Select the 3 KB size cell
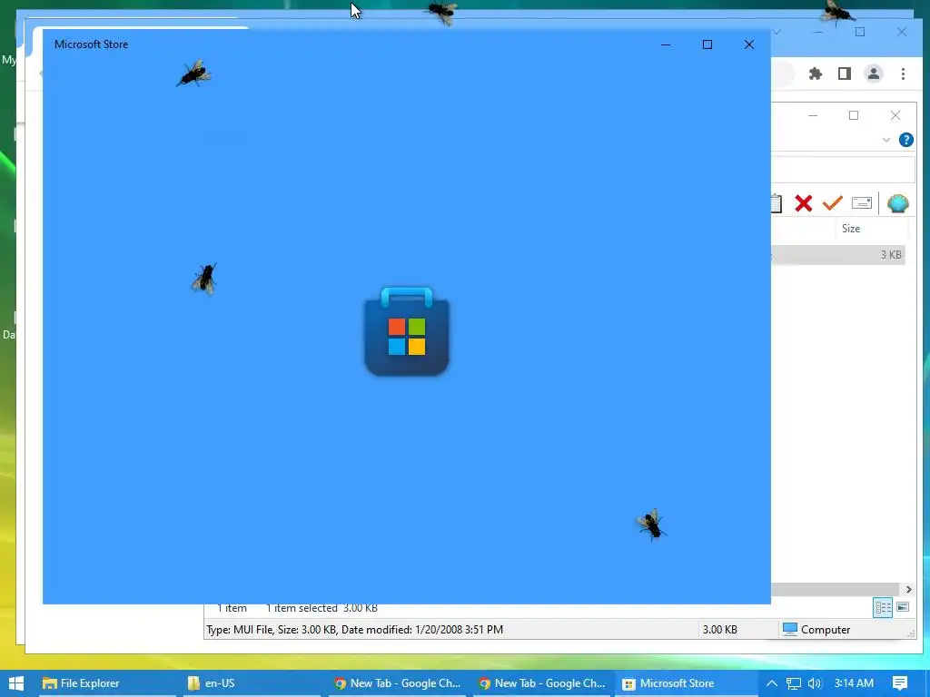The image size is (930, 697). 891,255
